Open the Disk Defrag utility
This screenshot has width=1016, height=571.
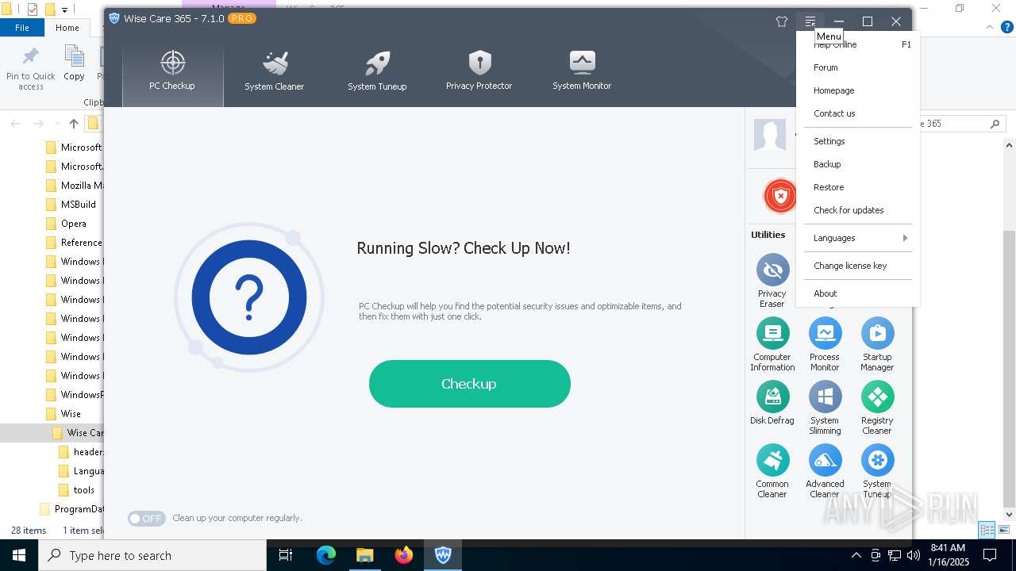(x=772, y=403)
